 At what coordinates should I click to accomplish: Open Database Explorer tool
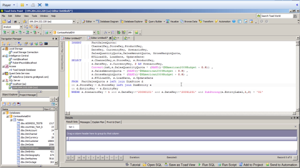pyautogui.click(x=131, y=21)
